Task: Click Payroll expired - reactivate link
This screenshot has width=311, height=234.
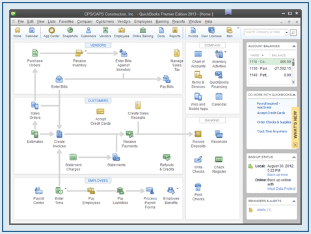Action: [x=268, y=105]
